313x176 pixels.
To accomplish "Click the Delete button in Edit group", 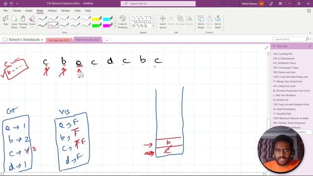I will [x=171, y=21].
